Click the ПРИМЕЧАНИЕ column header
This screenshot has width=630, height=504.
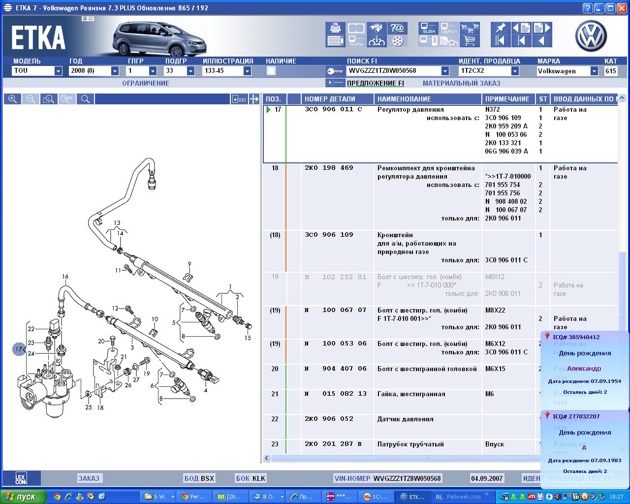pos(509,99)
